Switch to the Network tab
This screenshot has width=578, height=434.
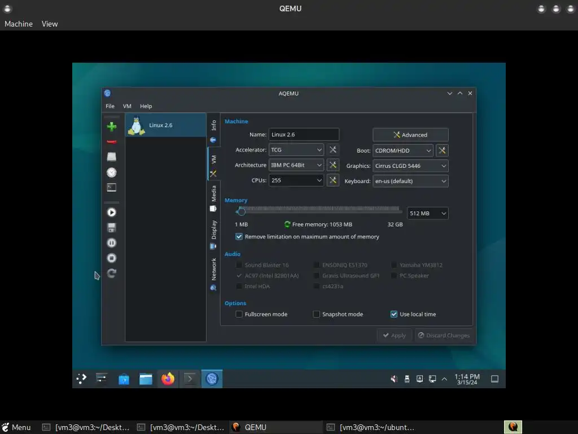click(x=213, y=274)
